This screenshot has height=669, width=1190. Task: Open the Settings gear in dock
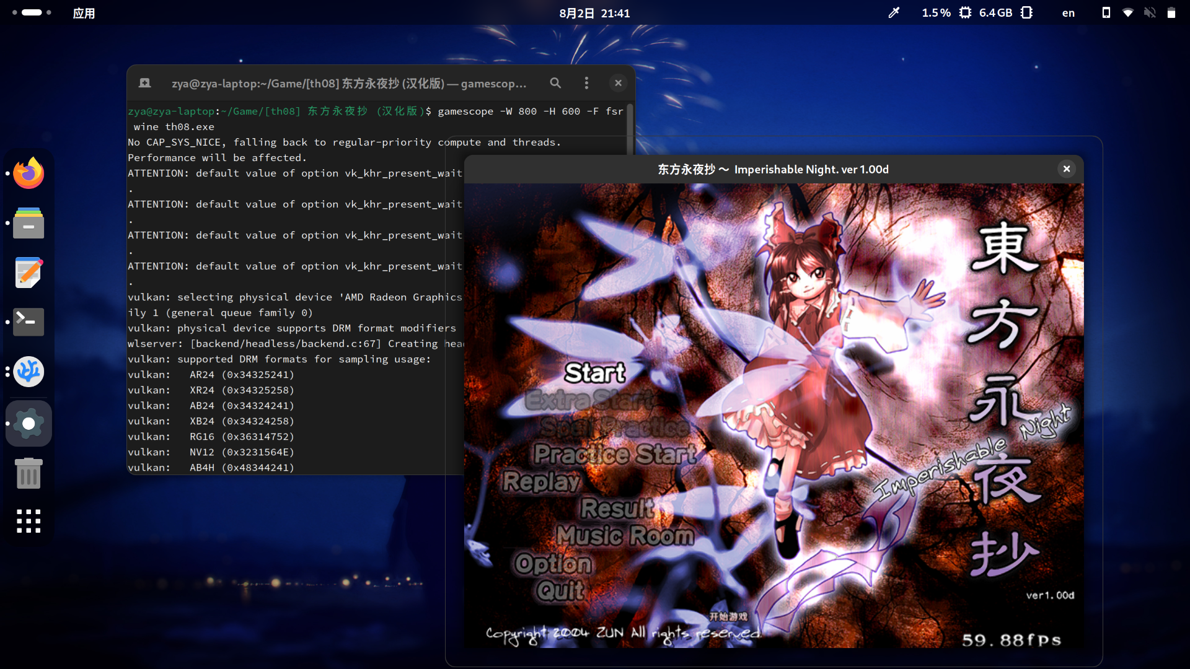pyautogui.click(x=29, y=424)
